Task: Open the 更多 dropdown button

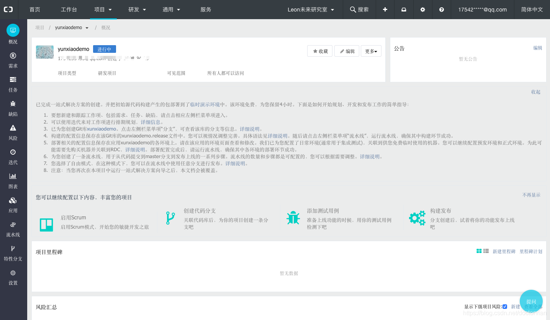Action: [x=371, y=51]
